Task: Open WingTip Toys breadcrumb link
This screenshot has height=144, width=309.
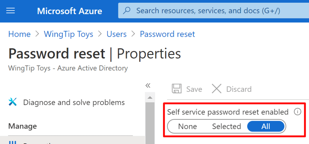Action: tap(68, 34)
